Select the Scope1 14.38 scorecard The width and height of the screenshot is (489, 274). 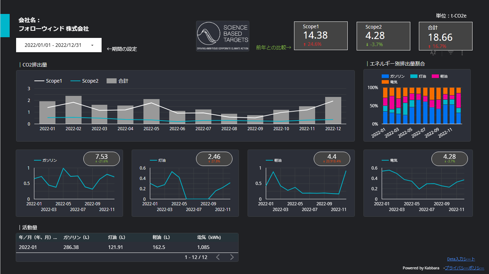coord(321,36)
